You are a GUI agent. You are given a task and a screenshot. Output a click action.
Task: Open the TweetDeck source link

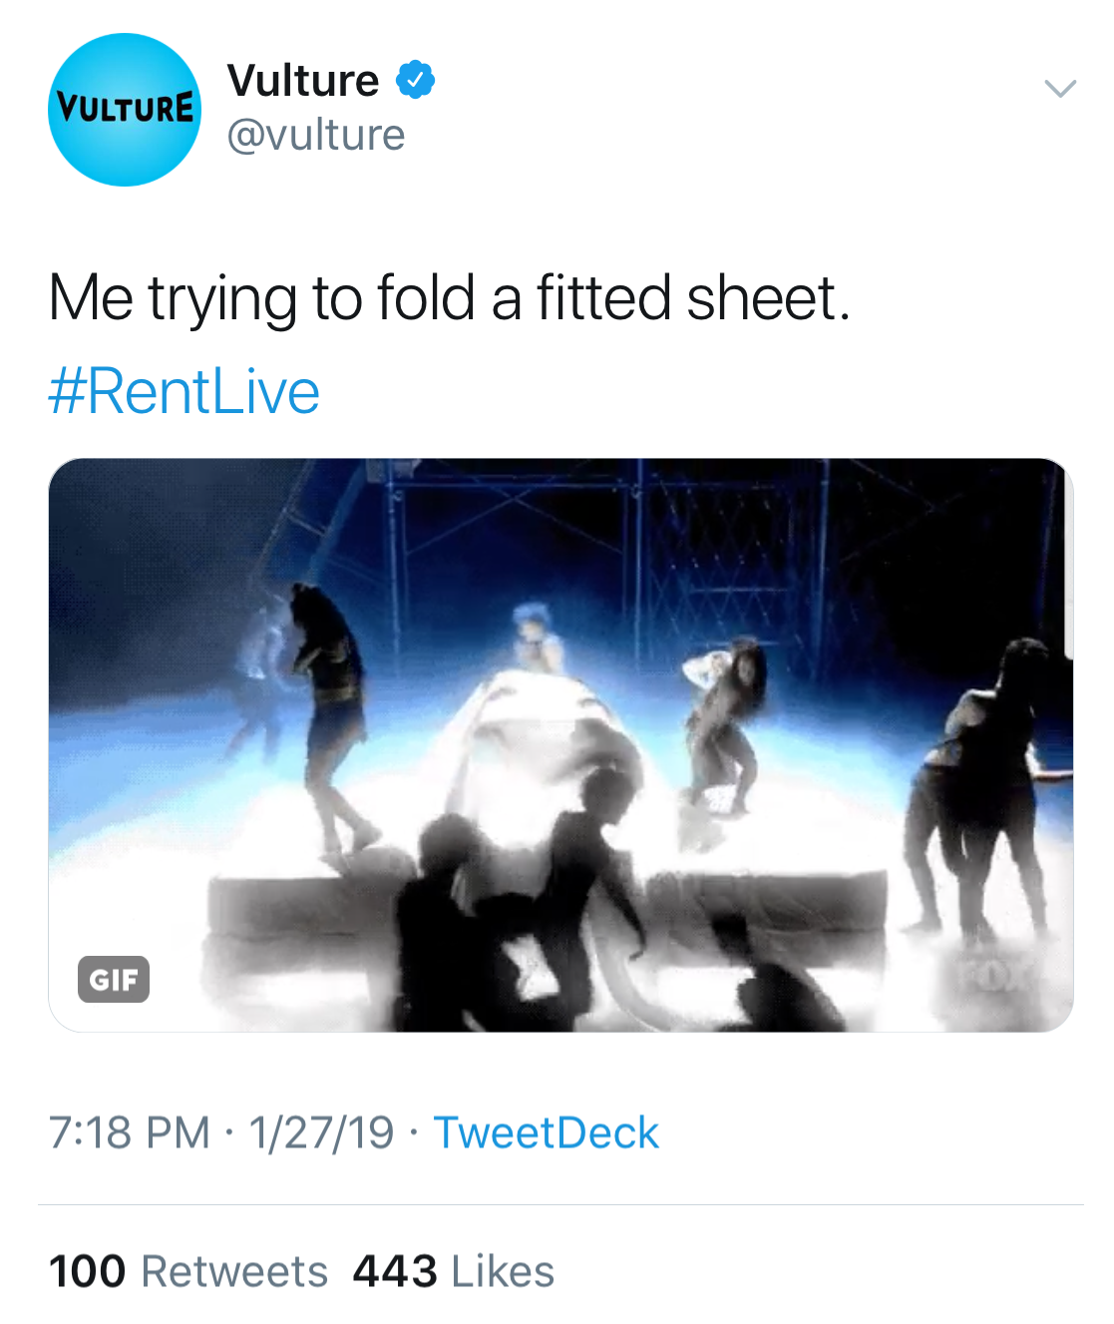click(546, 1132)
